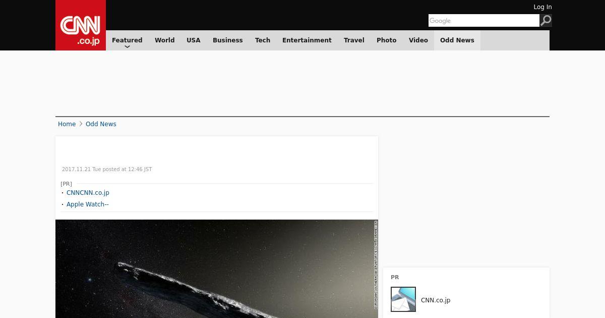Open Odd News breadcrumb link
This screenshot has height=318, width=605.
pyautogui.click(x=101, y=124)
